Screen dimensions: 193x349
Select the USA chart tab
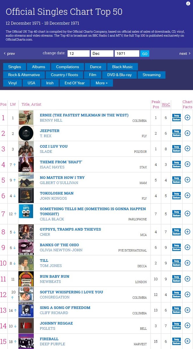pos(31,83)
